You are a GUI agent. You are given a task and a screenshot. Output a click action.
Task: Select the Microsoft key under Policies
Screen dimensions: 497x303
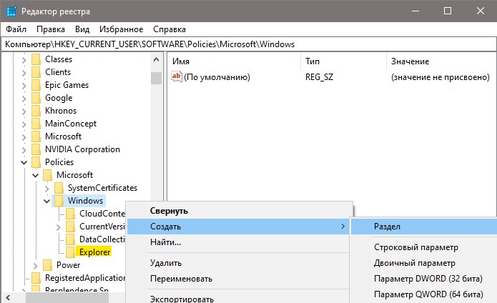point(75,175)
